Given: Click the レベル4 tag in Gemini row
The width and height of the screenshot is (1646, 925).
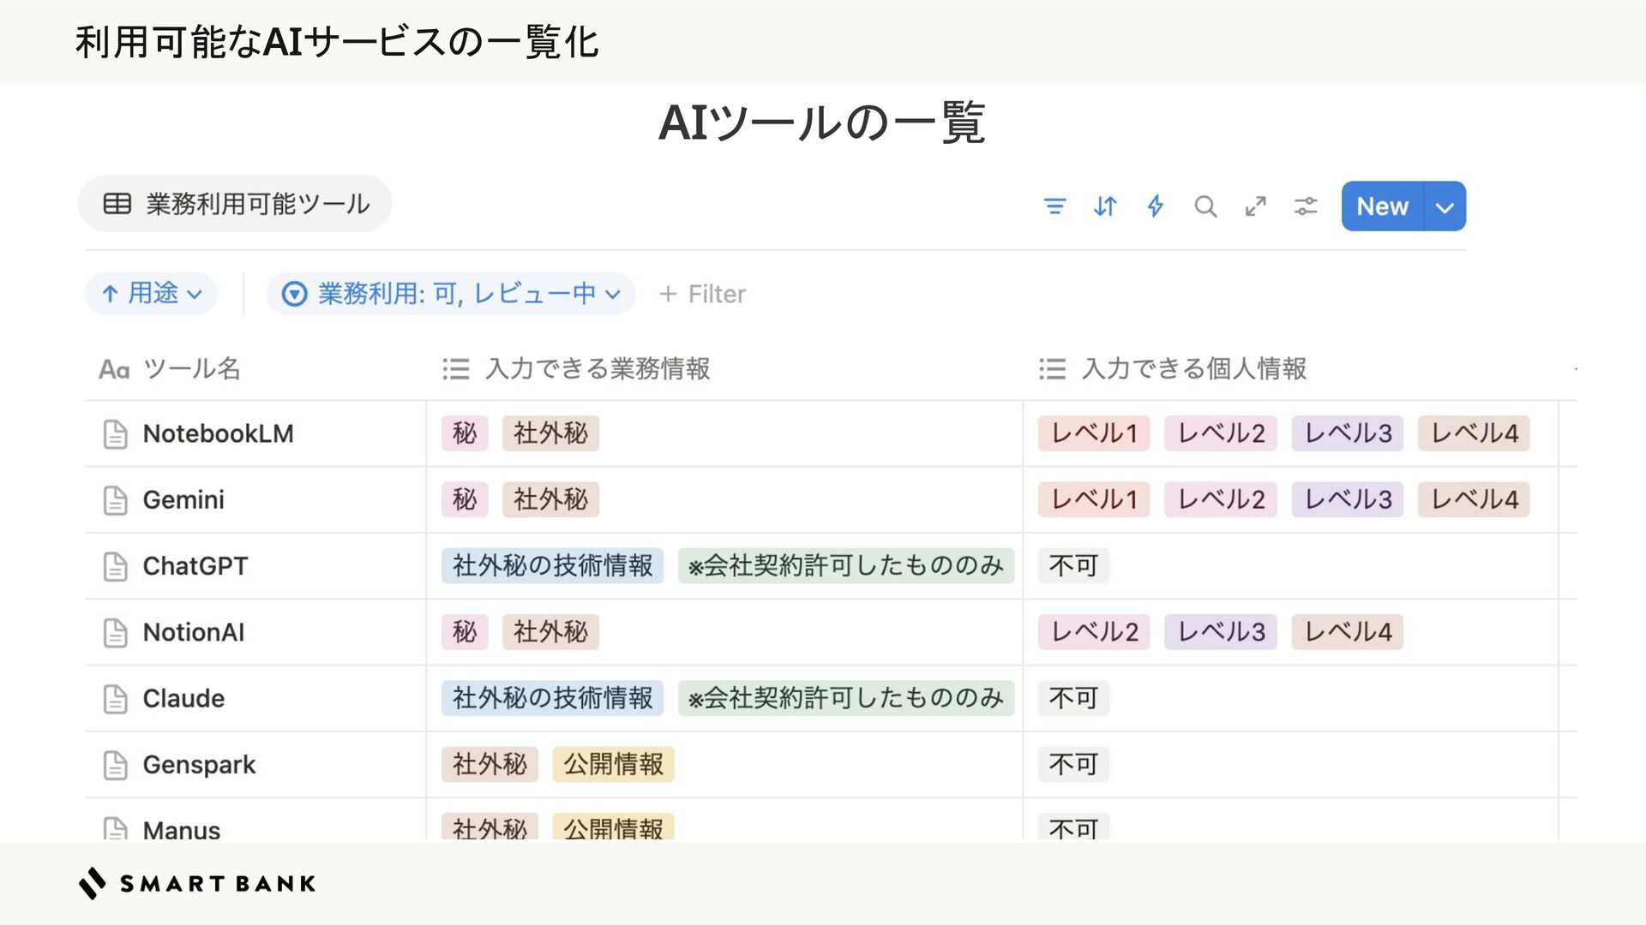Looking at the screenshot, I should click(x=1474, y=499).
